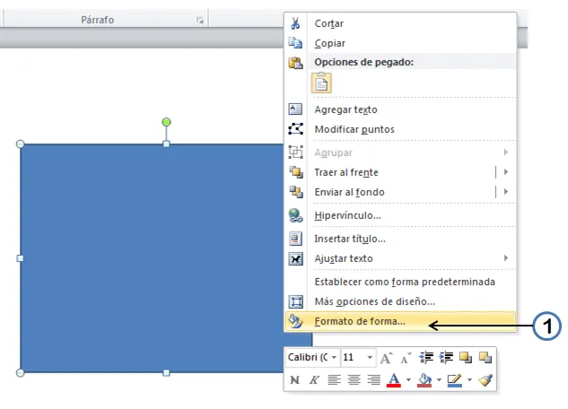Image resolution: width=568 pixels, height=409 pixels.
Task: Select Establecer como forma predeterminada
Action: pyautogui.click(x=400, y=282)
